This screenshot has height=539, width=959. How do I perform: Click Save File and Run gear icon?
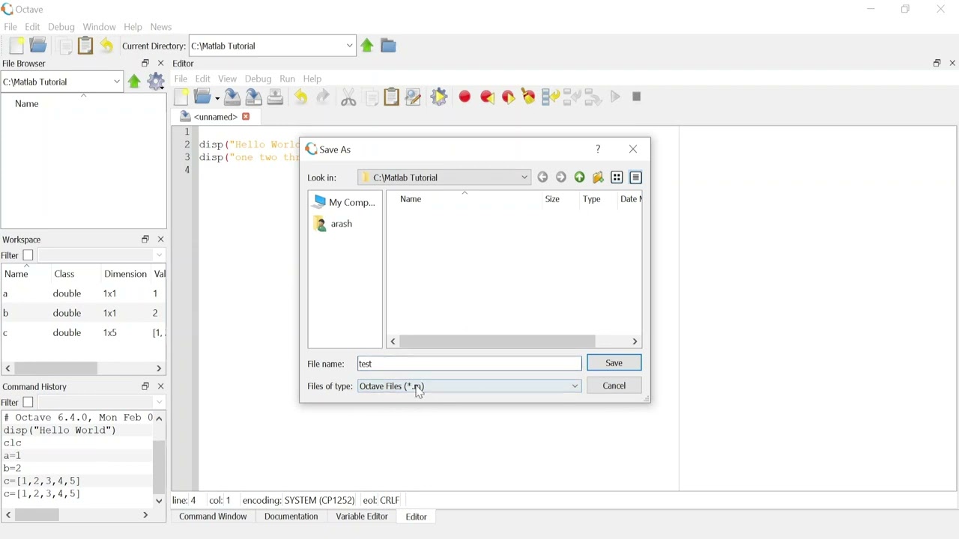pos(440,97)
